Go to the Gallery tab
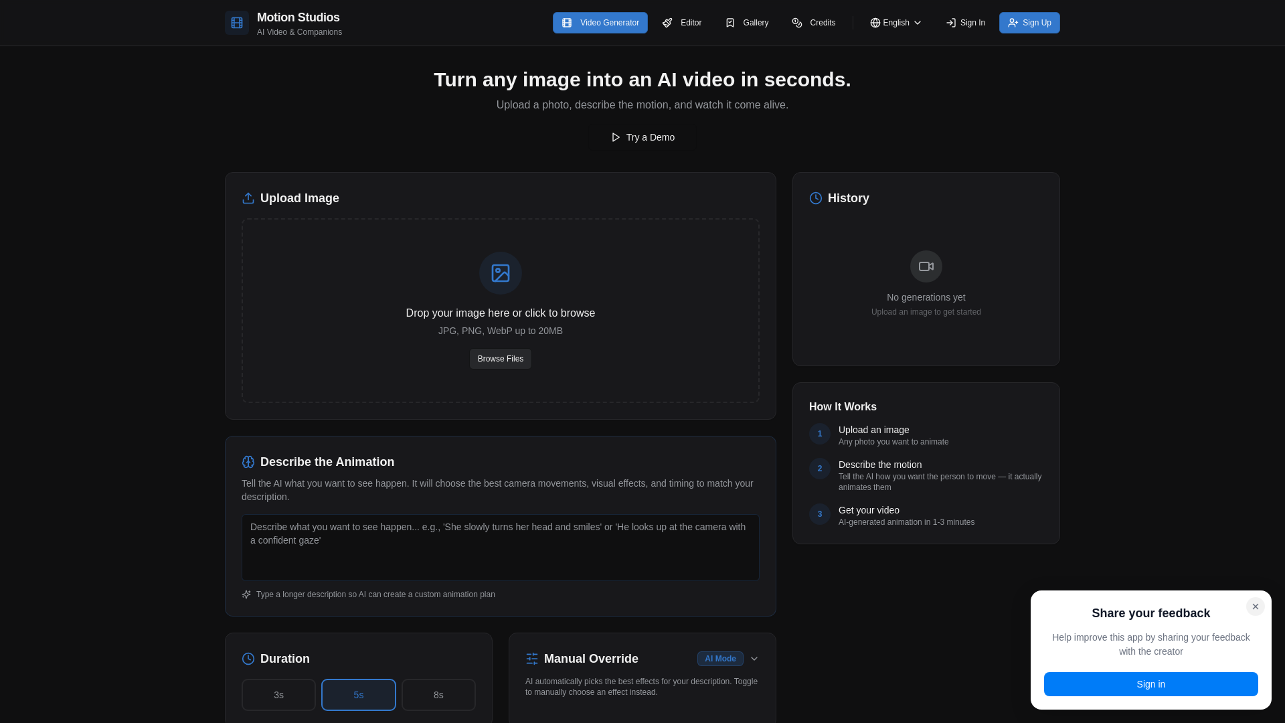Image resolution: width=1285 pixels, height=723 pixels. click(747, 23)
